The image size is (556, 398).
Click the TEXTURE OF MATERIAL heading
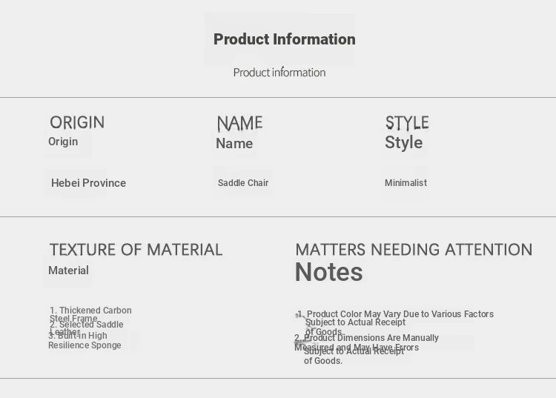[136, 250]
